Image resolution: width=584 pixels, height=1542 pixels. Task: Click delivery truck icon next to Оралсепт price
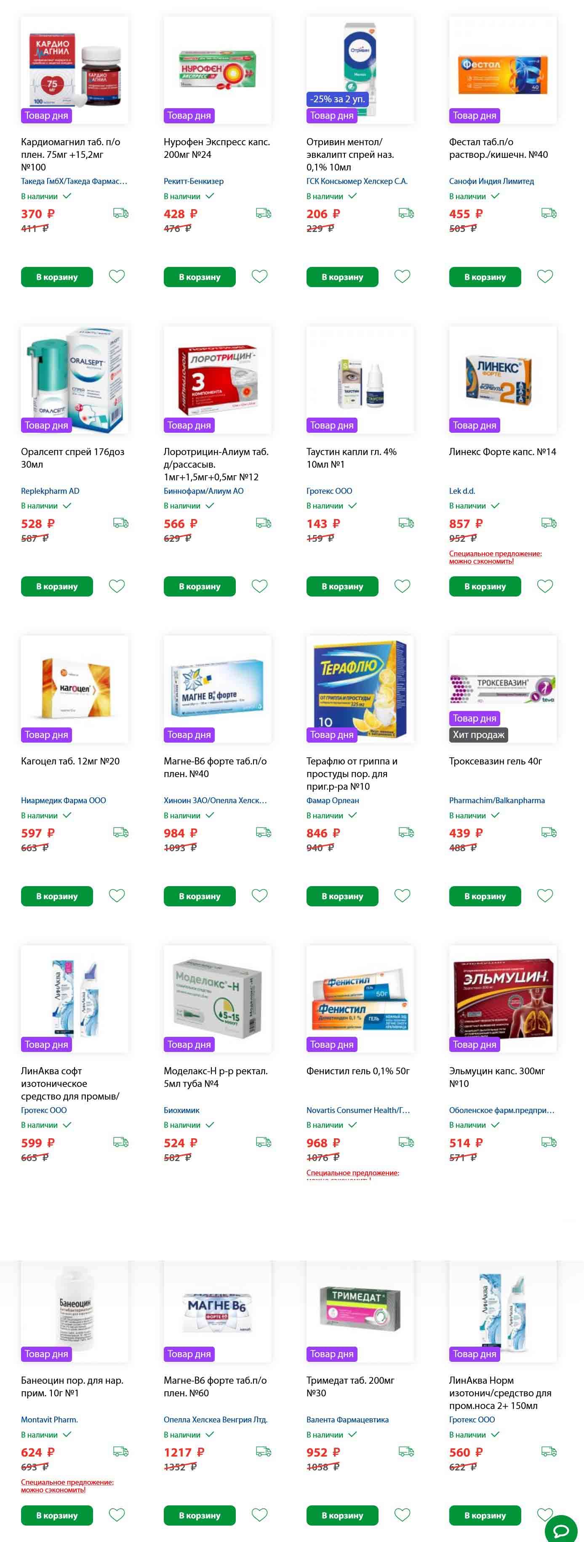(121, 522)
